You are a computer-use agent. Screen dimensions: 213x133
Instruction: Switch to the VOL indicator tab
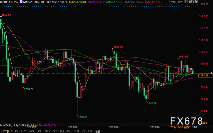tap(40, 131)
